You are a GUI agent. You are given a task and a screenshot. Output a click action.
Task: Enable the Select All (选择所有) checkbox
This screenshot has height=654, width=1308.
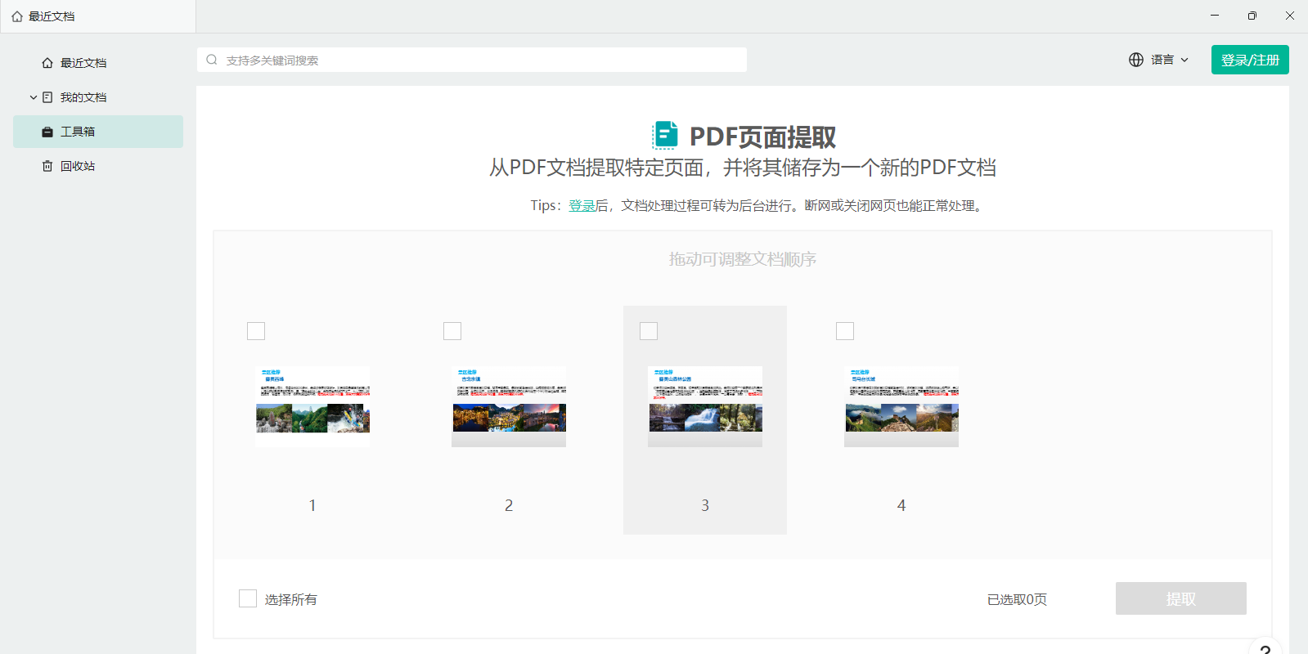coord(248,598)
